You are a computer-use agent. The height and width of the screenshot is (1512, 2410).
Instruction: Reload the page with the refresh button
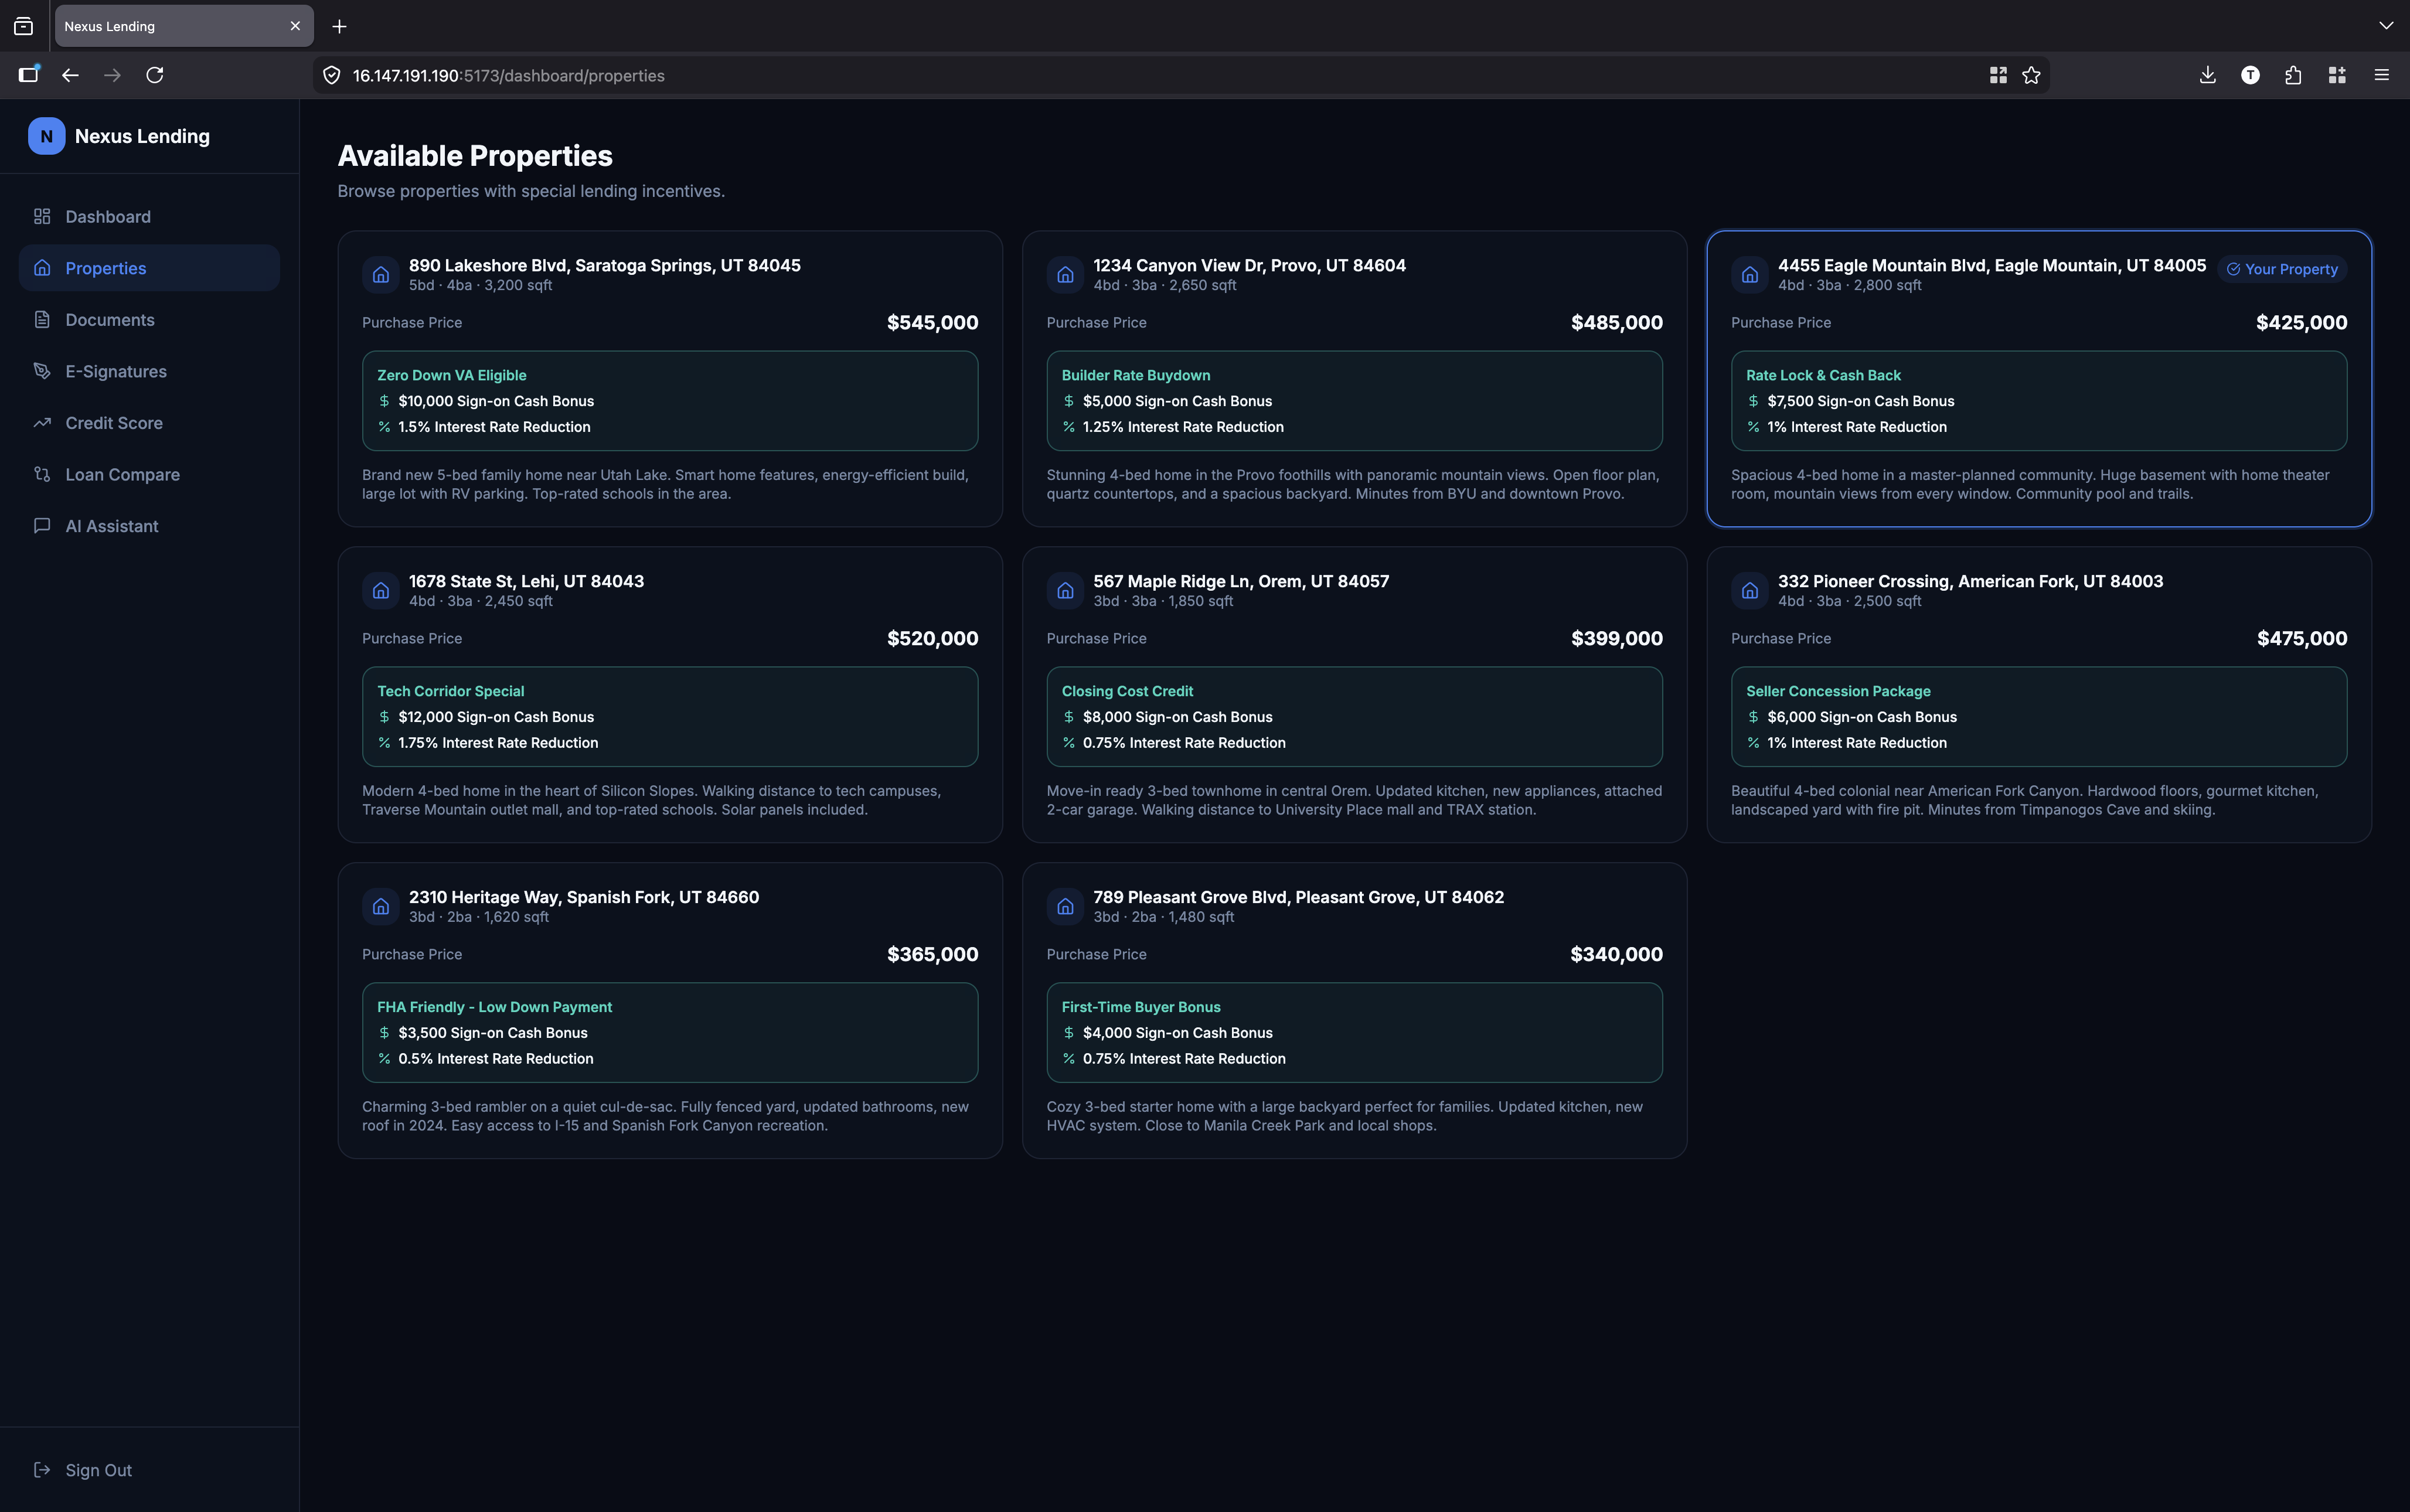(x=154, y=75)
